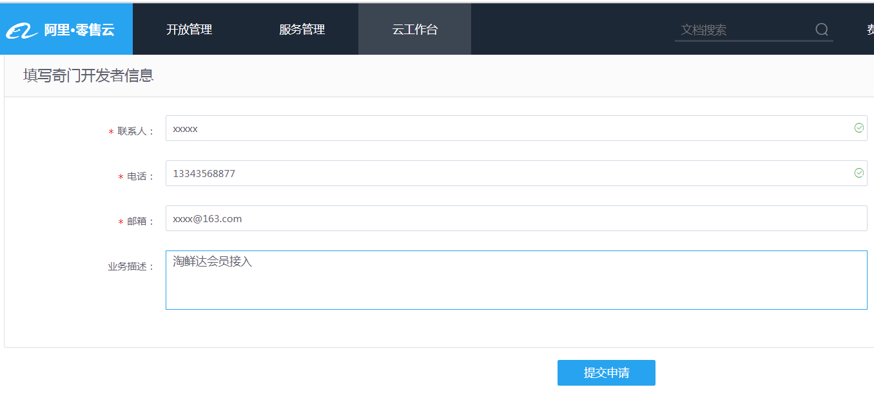Click the 联系人 input field
874x405 pixels.
pos(516,128)
